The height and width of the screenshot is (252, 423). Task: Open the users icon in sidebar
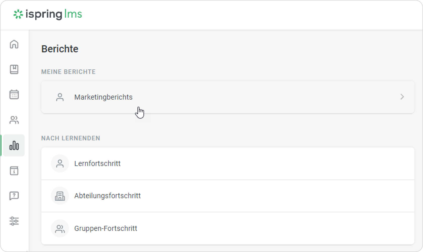[x=14, y=120]
